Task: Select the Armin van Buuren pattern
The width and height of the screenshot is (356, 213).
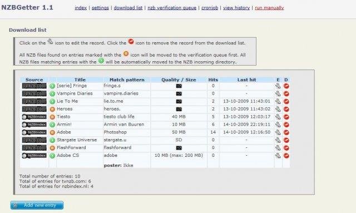Action: point(124,125)
